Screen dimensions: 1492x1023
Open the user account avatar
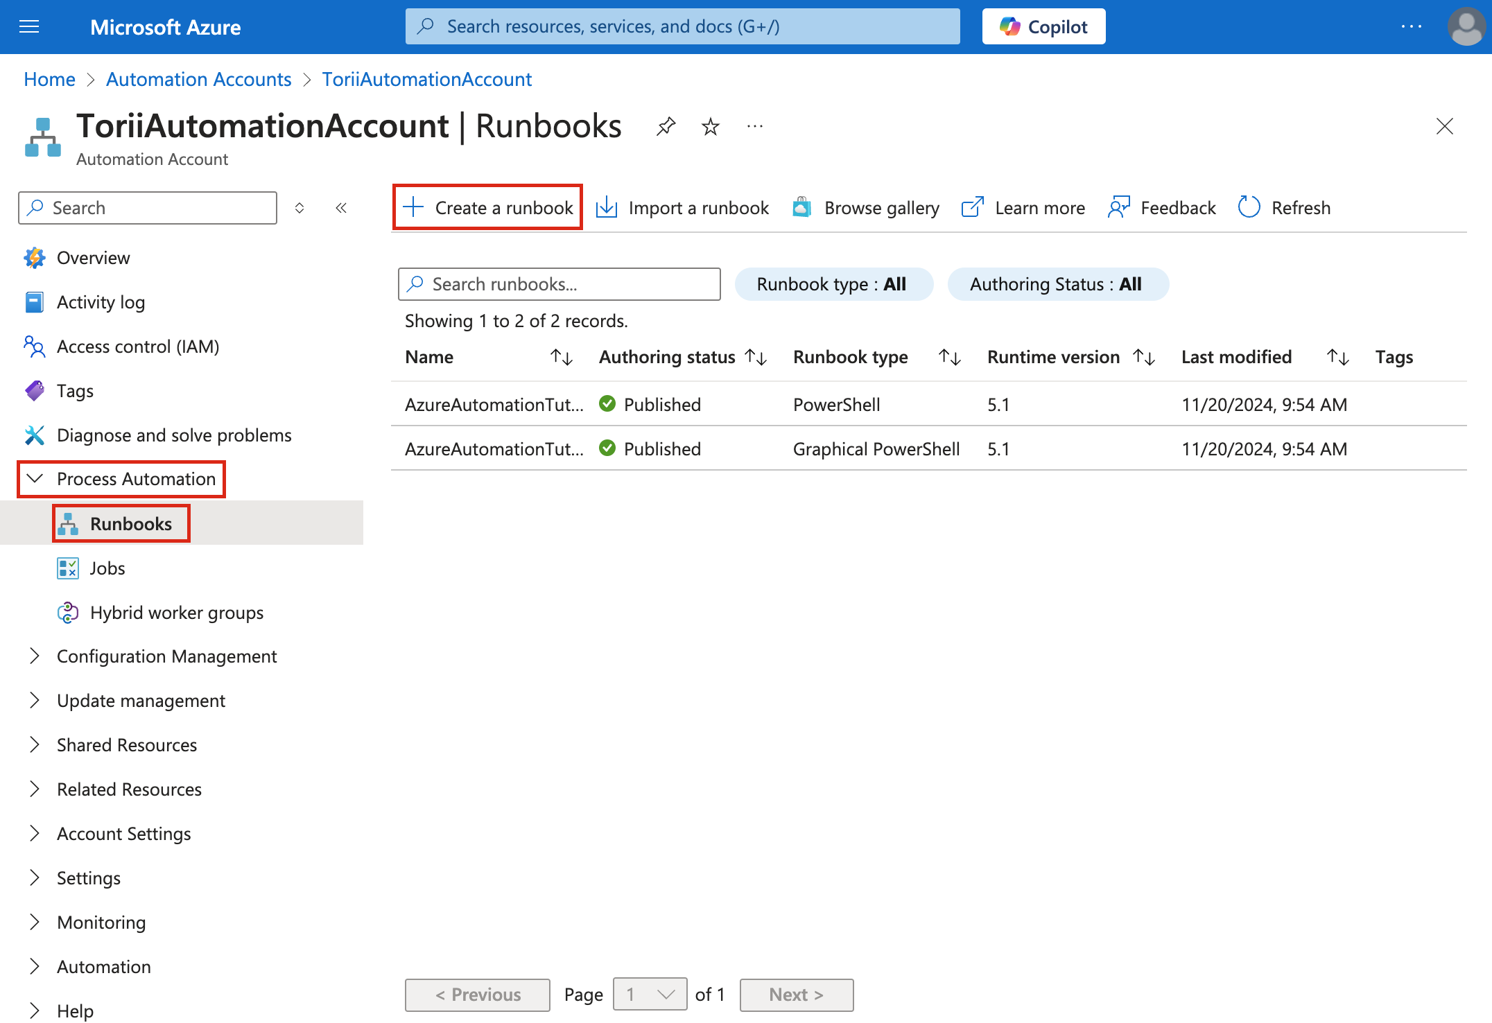(x=1466, y=26)
